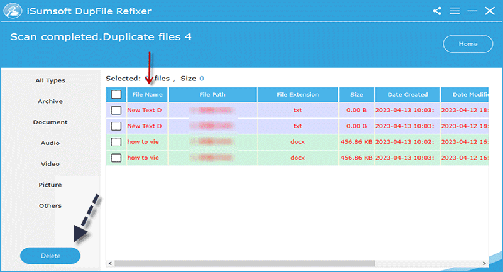Sort by File Path column header
This screenshot has width=503, height=272.
[213, 94]
